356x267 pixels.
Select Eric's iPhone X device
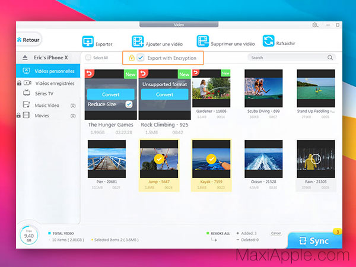tap(48, 58)
